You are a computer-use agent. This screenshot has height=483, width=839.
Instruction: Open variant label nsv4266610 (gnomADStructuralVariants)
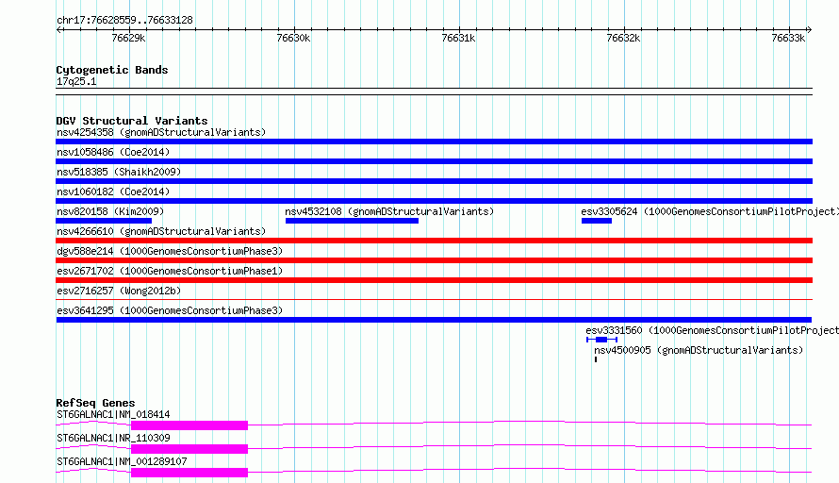click(x=161, y=231)
